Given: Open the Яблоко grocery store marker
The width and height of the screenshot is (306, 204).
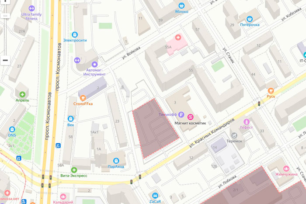Looking at the screenshot, I should pos(181,6).
